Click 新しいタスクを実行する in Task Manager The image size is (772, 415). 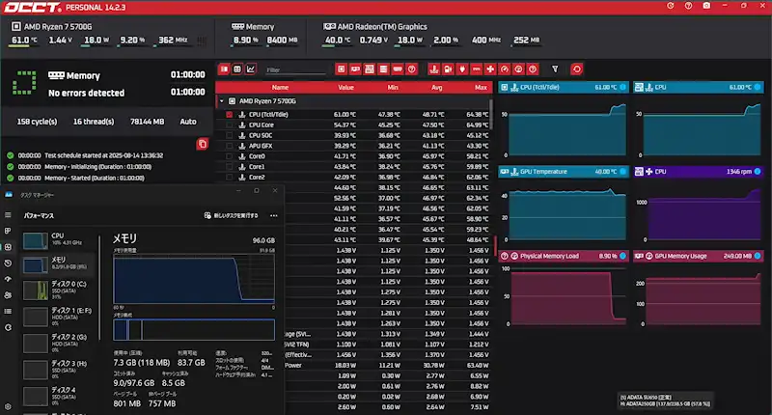tap(231, 215)
